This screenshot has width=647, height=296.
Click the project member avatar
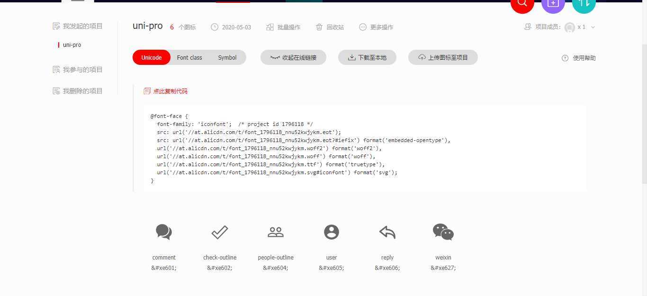570,27
